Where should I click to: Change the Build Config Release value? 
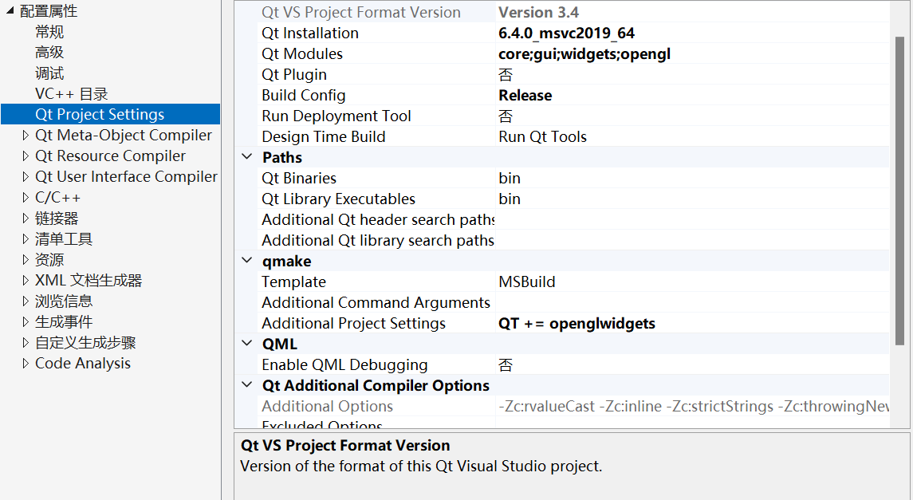692,96
